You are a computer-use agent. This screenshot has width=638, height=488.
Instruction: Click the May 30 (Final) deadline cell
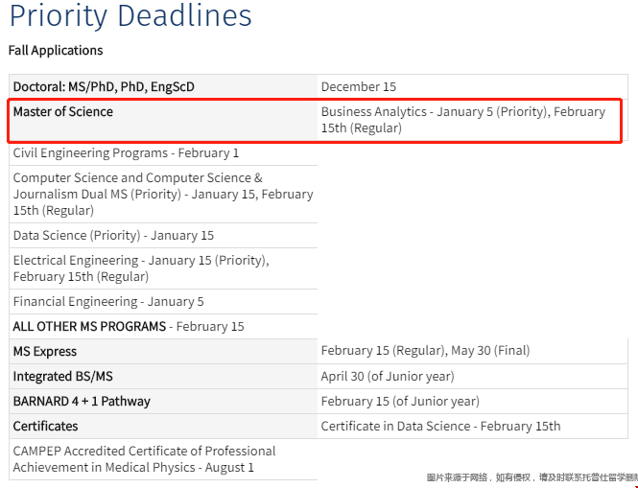(x=425, y=351)
